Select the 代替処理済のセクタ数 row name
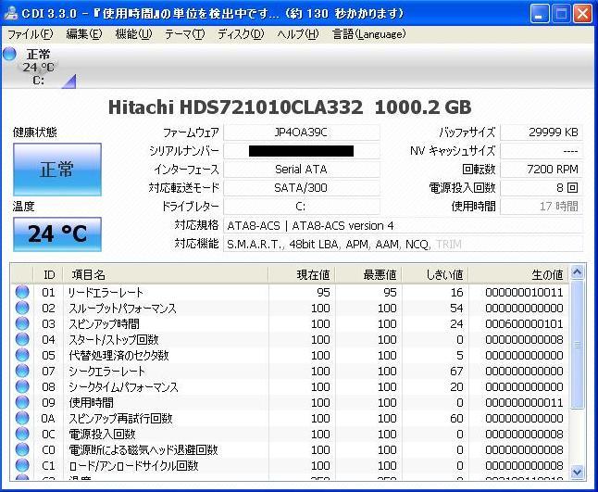598x492 pixels. [118, 356]
